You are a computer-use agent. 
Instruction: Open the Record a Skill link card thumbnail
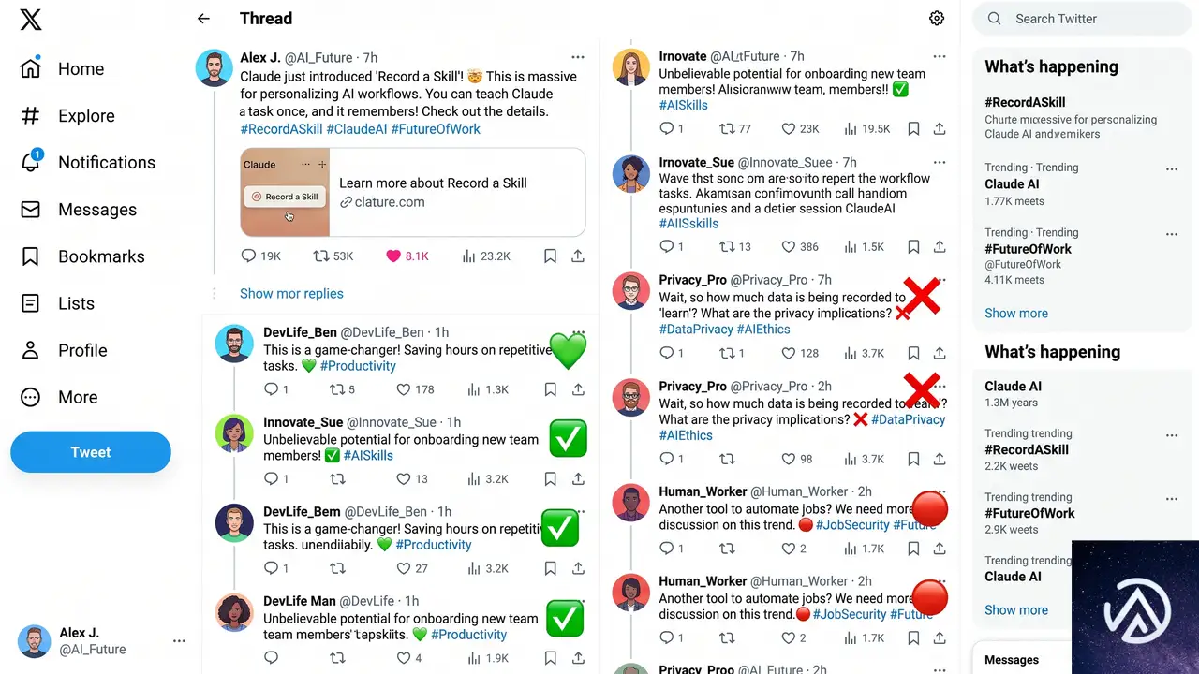(x=285, y=192)
